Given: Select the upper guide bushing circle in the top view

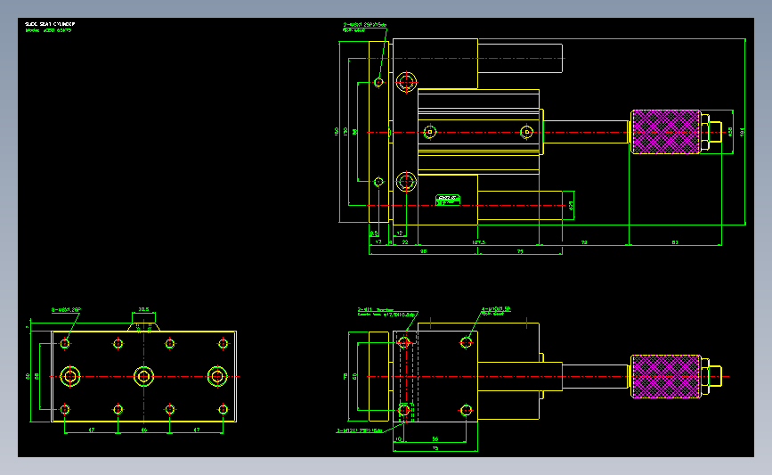Looking at the screenshot, I should 406,82.
